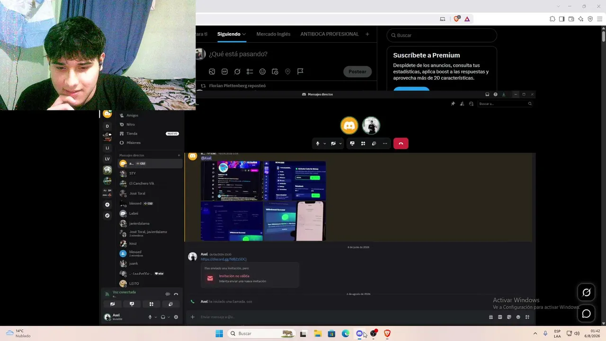Search X using the Buscar field
The image size is (606, 341).
(x=442, y=35)
